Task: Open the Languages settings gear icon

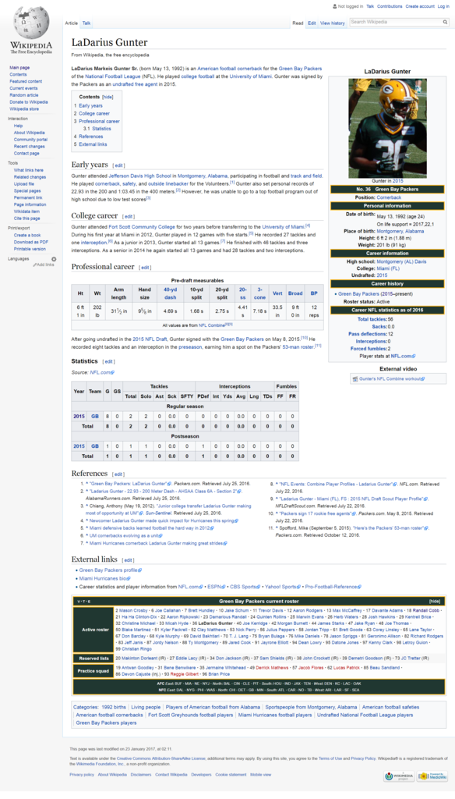Action: click(x=54, y=259)
